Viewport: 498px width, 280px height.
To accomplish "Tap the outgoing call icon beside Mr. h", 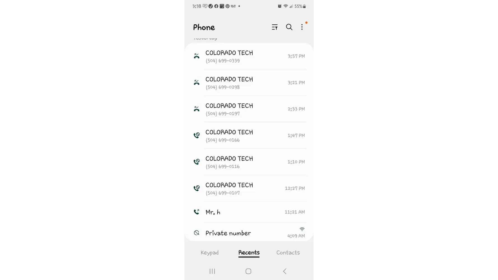I will (x=197, y=212).
